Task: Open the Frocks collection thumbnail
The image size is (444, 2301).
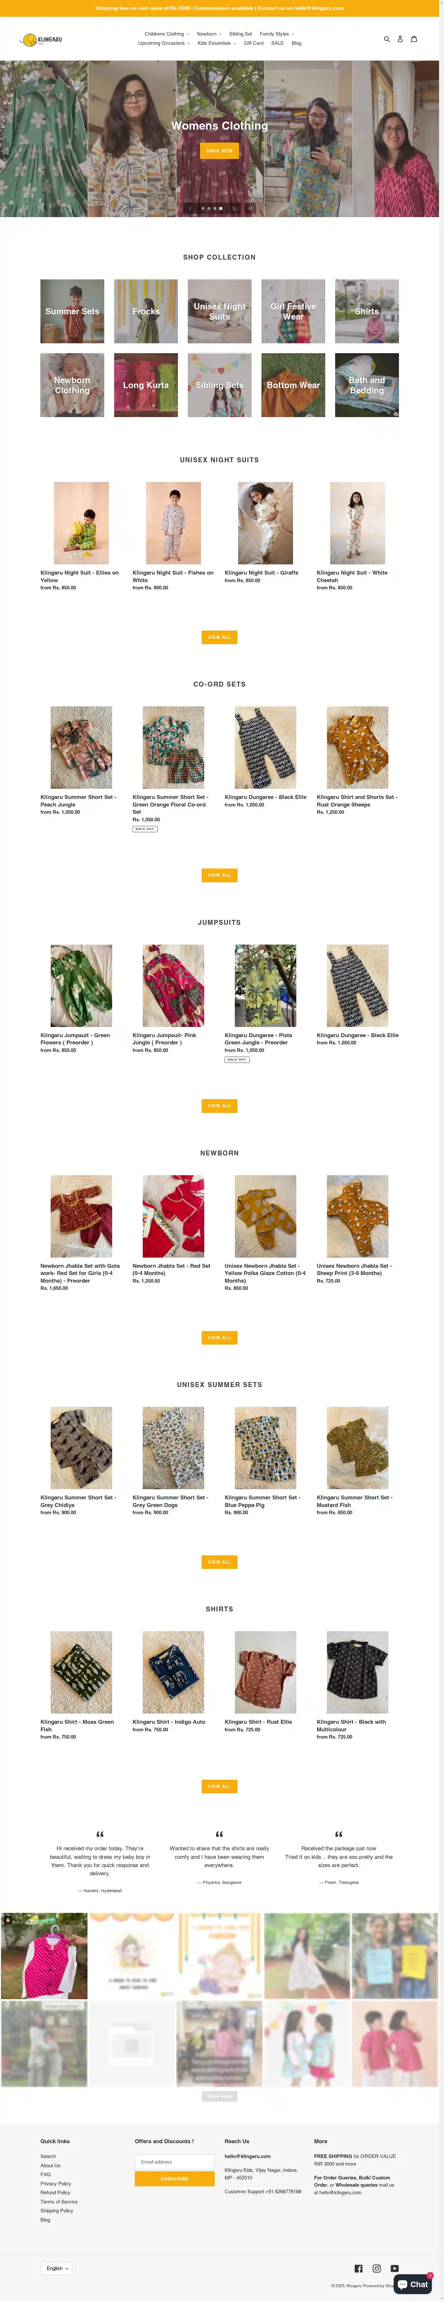Action: 146,311
